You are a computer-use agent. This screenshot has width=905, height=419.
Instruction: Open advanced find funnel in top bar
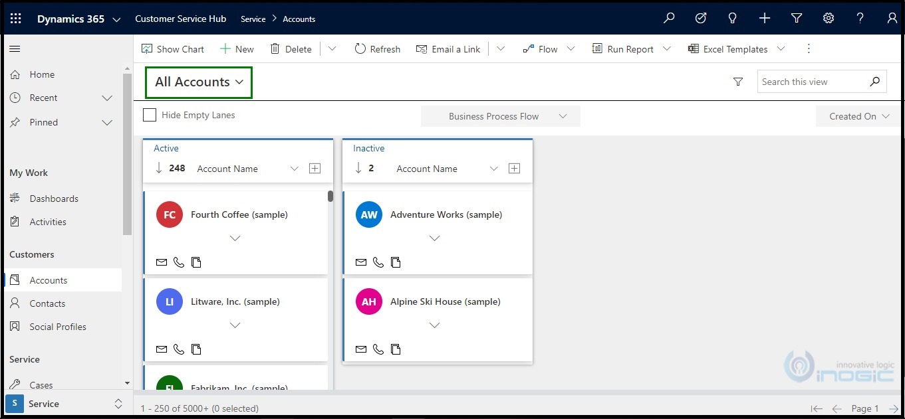point(797,19)
